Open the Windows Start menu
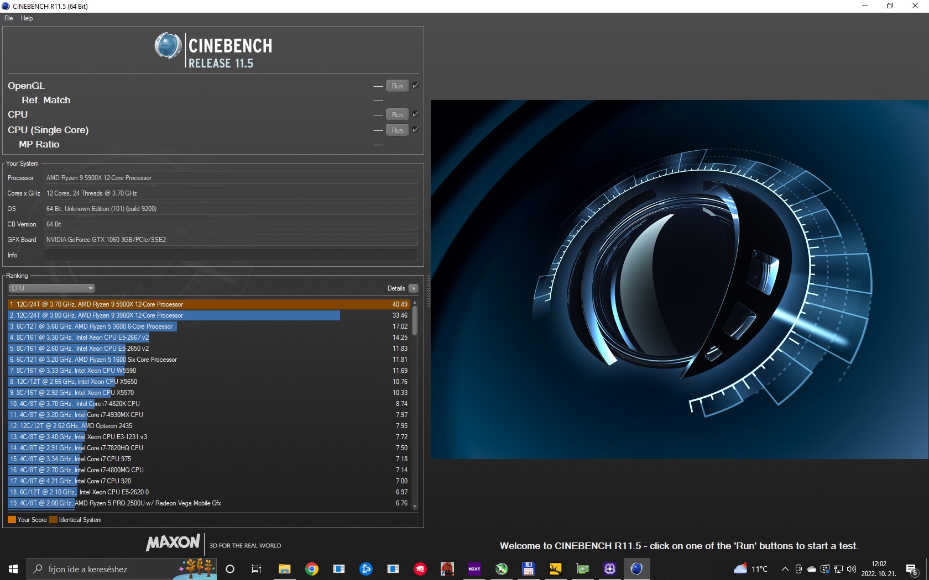Screen dimensions: 929x580 point(13,569)
